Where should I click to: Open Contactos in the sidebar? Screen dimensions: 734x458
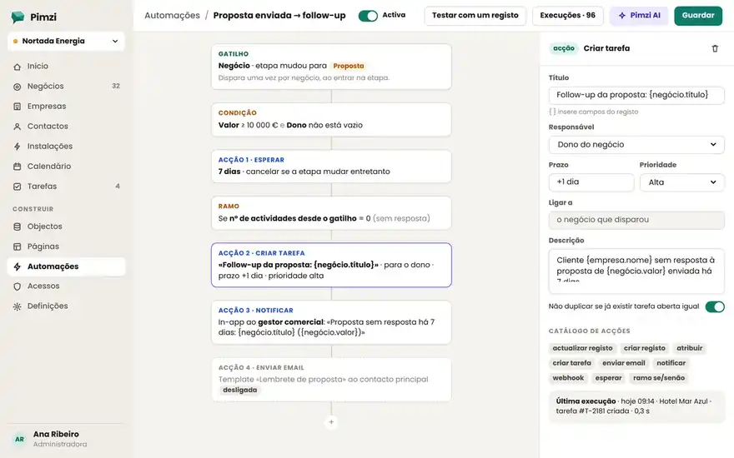pos(66,127)
